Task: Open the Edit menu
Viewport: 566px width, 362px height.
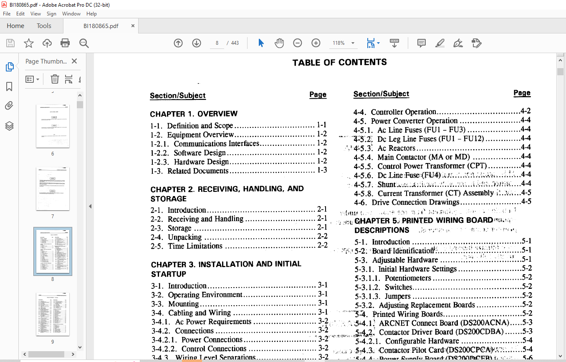Action: coord(20,14)
